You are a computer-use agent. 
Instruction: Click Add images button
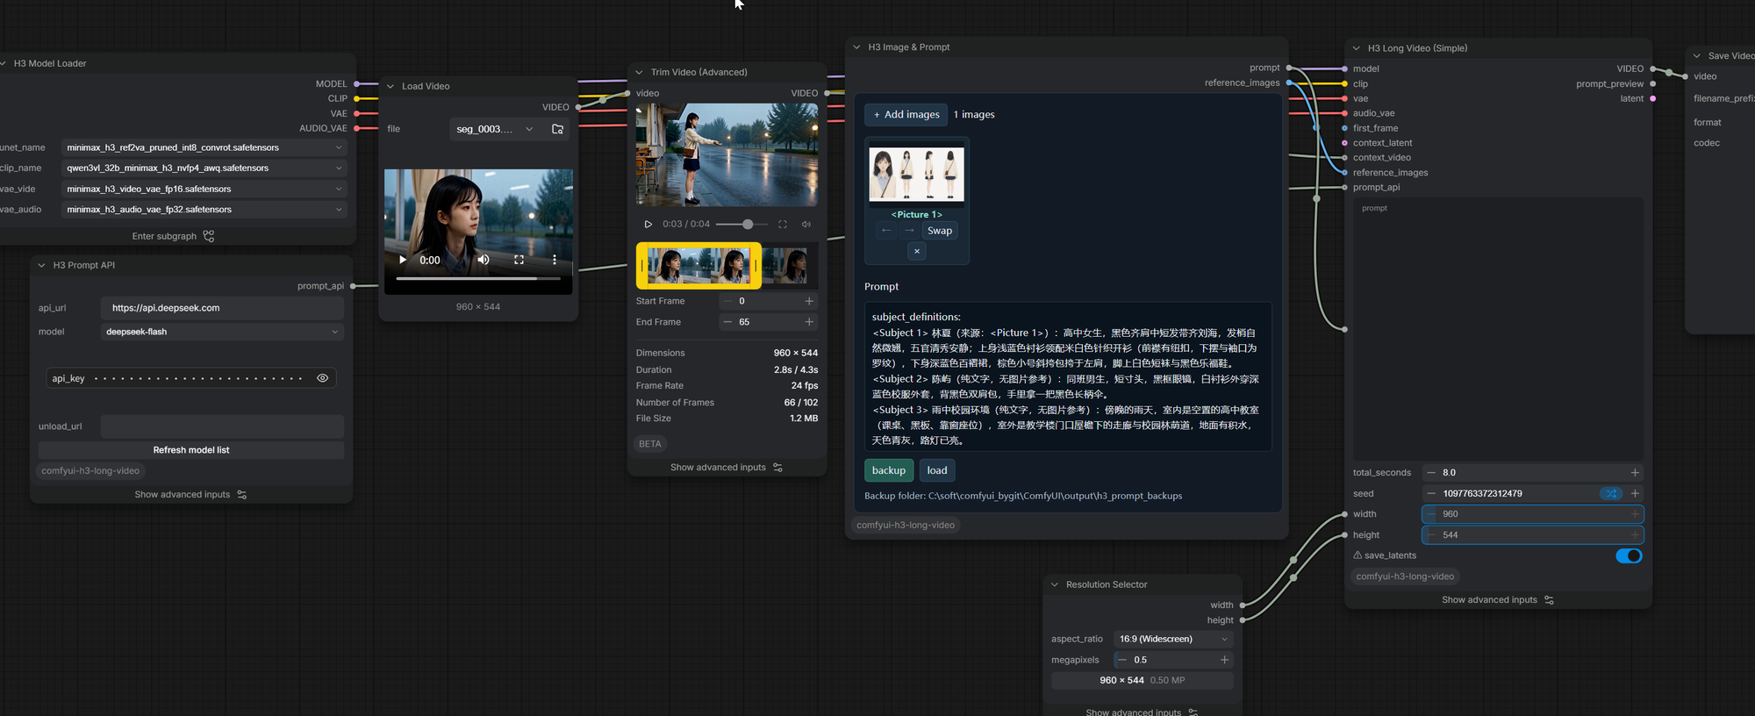906,115
